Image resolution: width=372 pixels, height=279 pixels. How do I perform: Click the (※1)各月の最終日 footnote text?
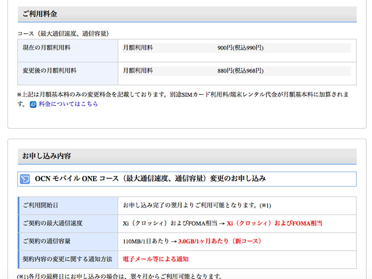pyautogui.click(x=119, y=276)
